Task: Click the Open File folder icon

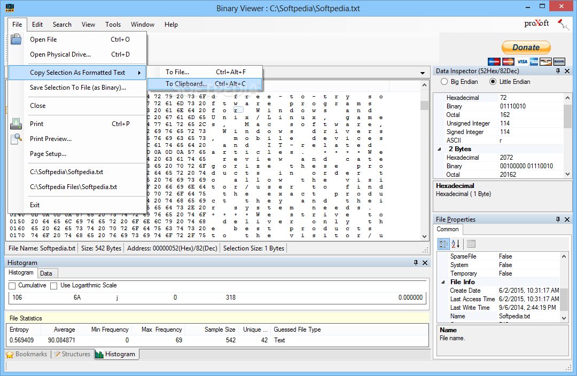Action: pos(16,39)
